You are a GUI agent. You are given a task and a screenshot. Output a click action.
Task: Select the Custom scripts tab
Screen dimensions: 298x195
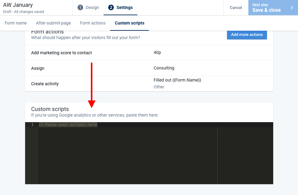pos(129,23)
